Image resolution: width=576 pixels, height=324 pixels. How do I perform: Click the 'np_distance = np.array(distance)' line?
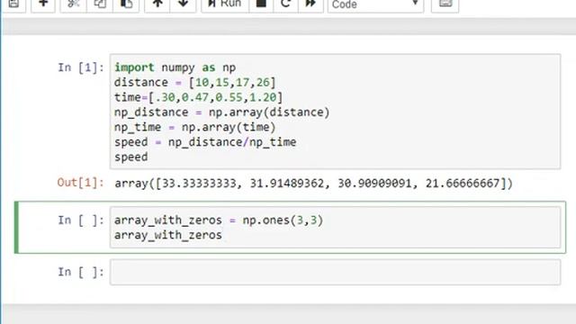pyautogui.click(x=222, y=112)
